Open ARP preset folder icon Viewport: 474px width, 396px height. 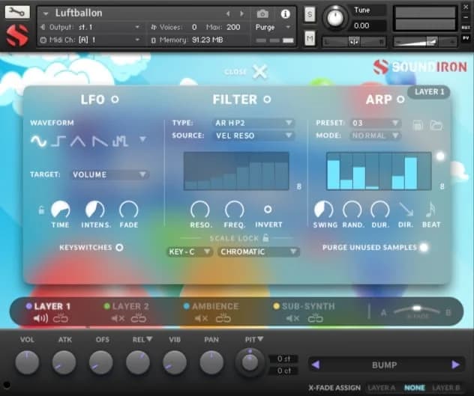click(435, 124)
